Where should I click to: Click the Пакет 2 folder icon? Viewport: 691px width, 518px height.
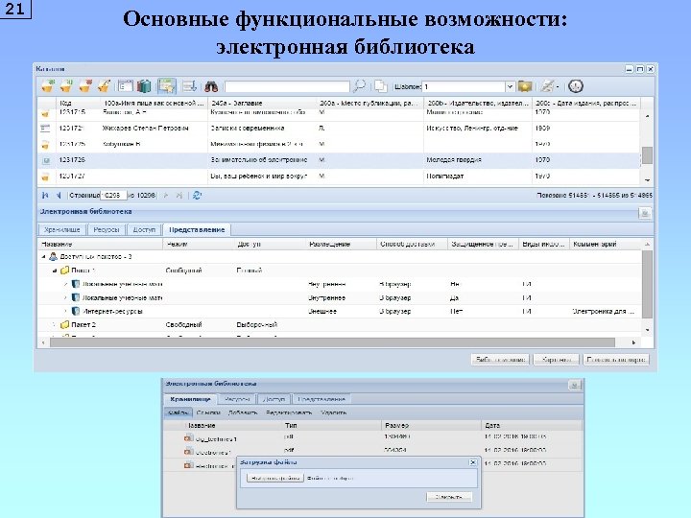click(x=65, y=324)
